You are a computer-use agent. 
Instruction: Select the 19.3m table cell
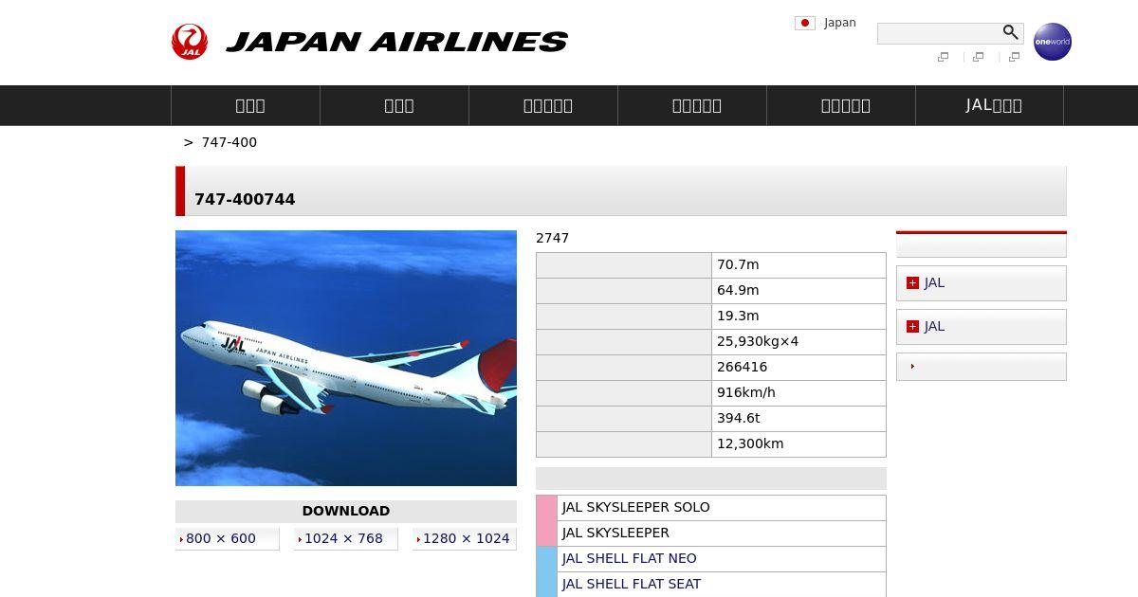(x=798, y=317)
